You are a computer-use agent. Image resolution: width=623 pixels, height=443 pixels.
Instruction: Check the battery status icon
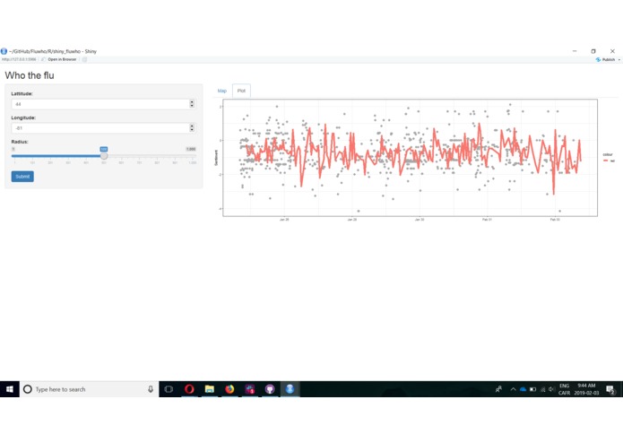(532, 389)
